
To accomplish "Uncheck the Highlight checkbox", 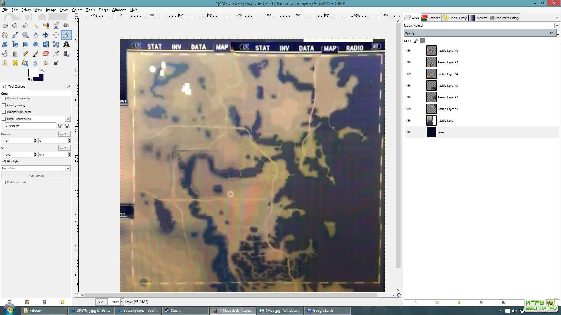I will pos(4,162).
